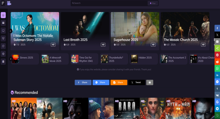Click copy link icon in side bar

coord(217,115)
